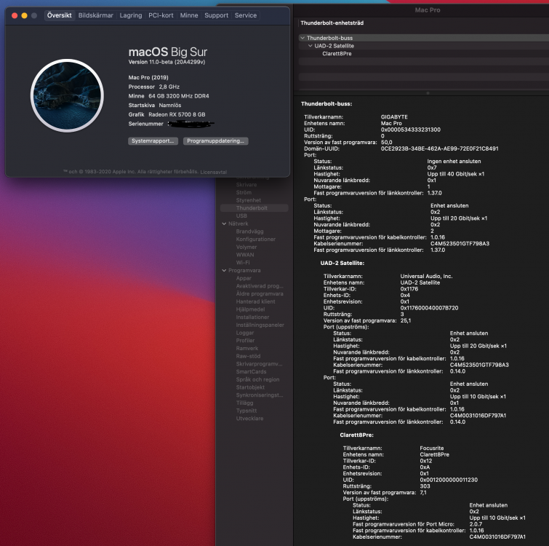Open the Licensavtal link
The width and height of the screenshot is (549, 546).
(214, 172)
